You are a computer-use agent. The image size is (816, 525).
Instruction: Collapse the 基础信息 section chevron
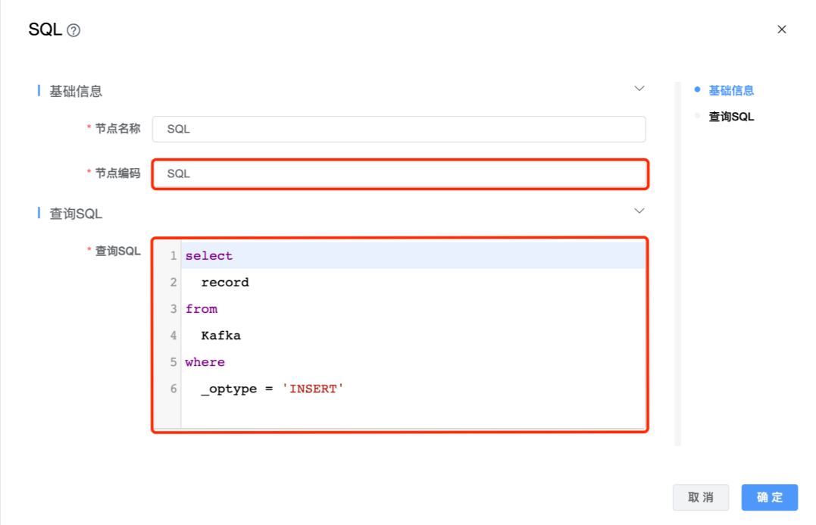pos(639,89)
